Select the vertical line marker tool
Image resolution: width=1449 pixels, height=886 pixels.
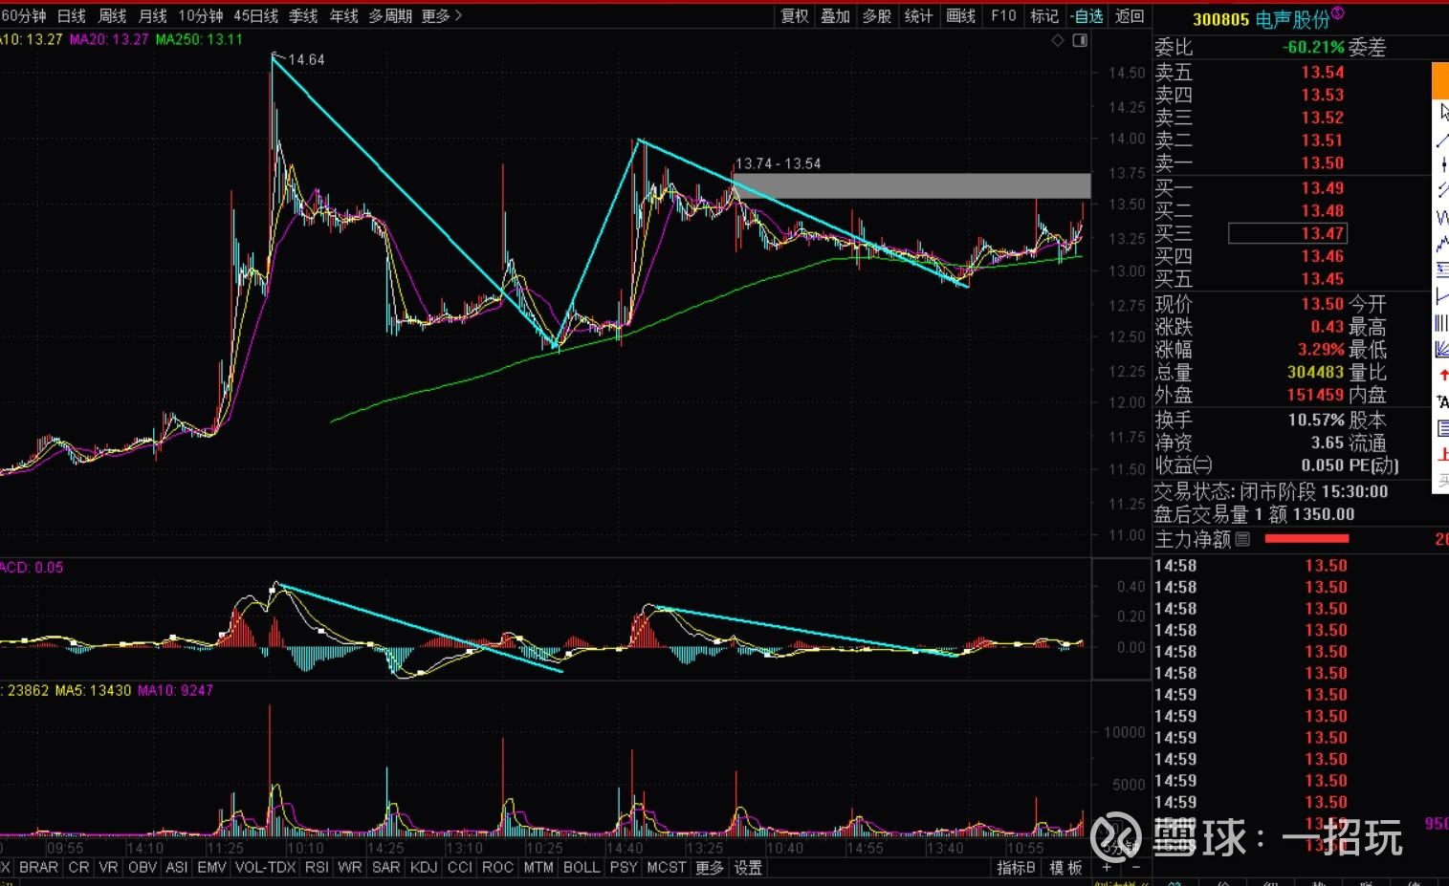(1442, 164)
